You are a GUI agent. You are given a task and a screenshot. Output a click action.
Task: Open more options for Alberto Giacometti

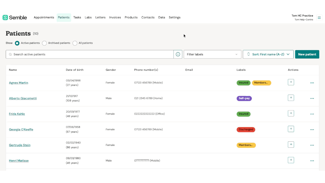(312, 98)
